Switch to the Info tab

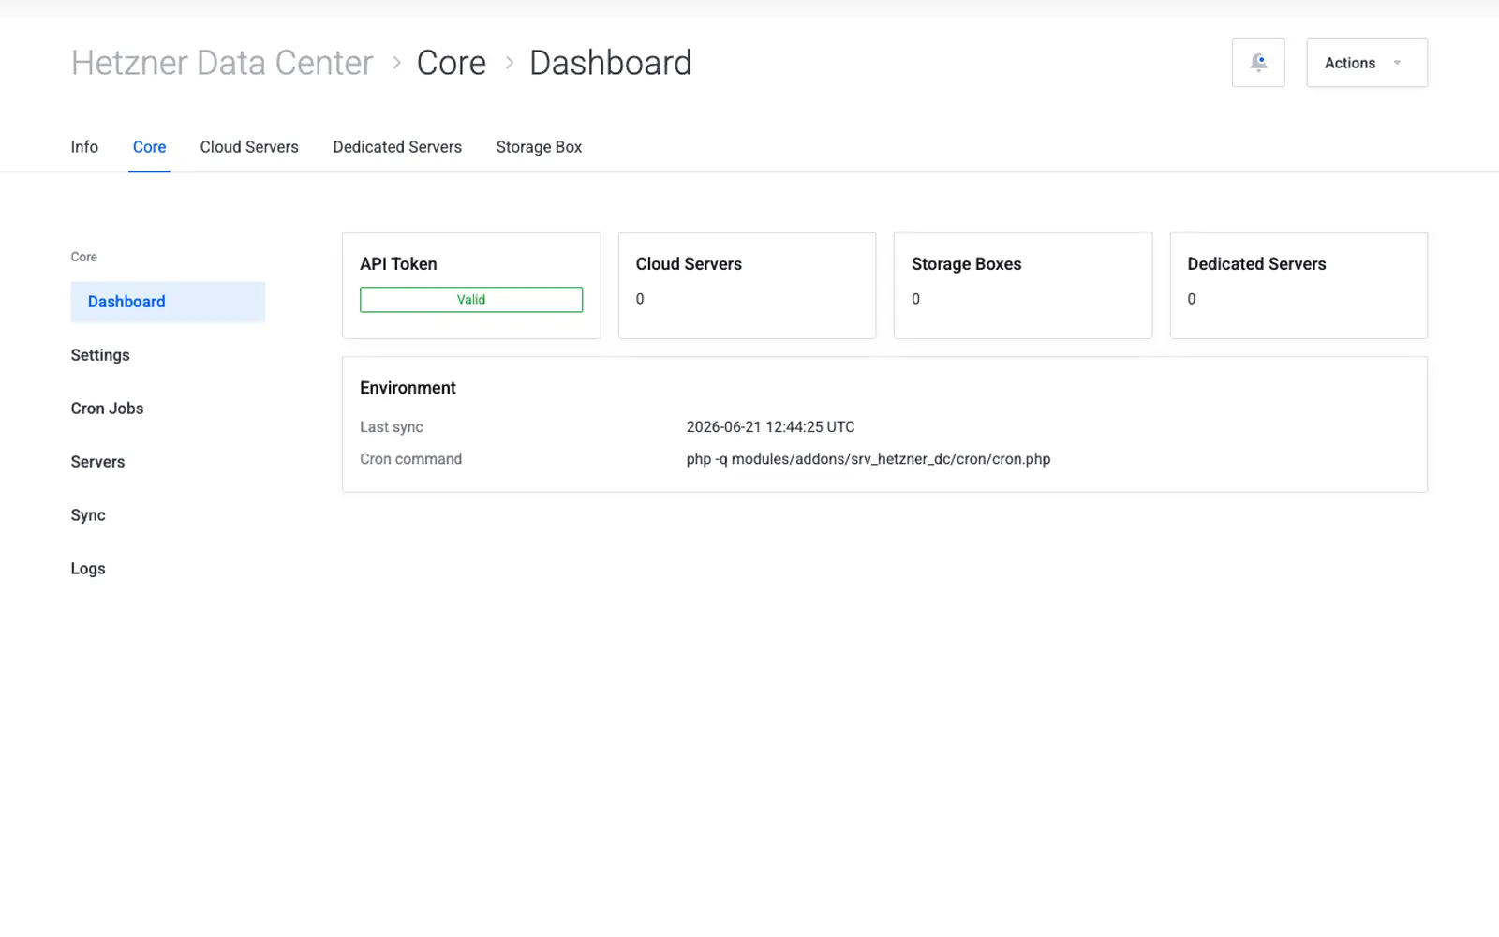coord(84,147)
